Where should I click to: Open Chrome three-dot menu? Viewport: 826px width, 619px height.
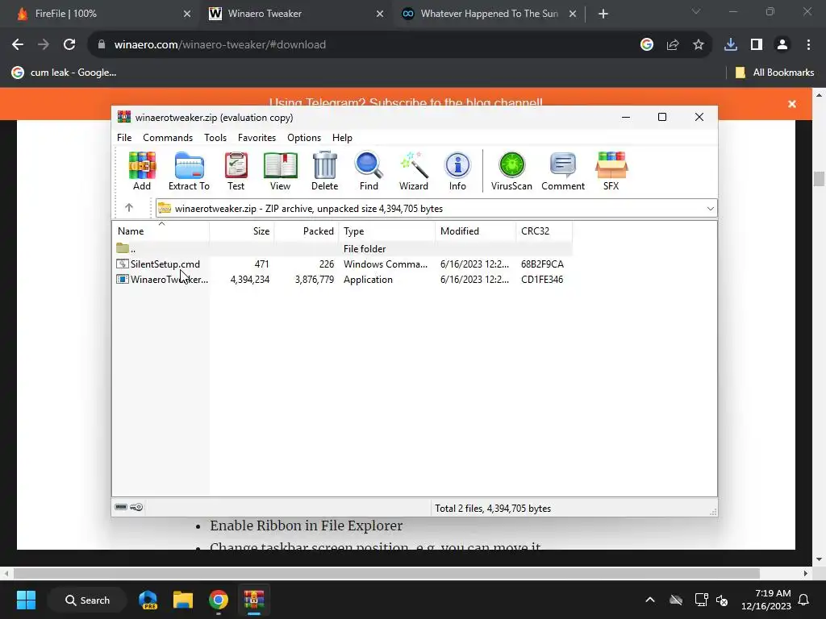coord(808,45)
